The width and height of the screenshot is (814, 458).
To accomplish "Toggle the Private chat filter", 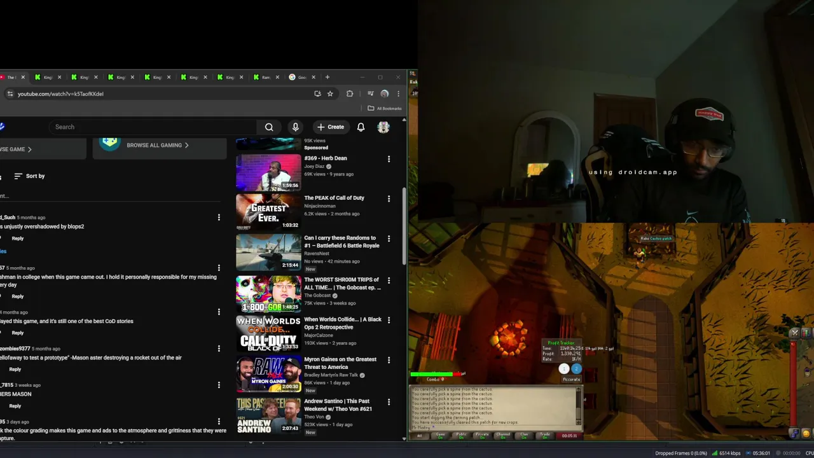I will click(x=482, y=435).
